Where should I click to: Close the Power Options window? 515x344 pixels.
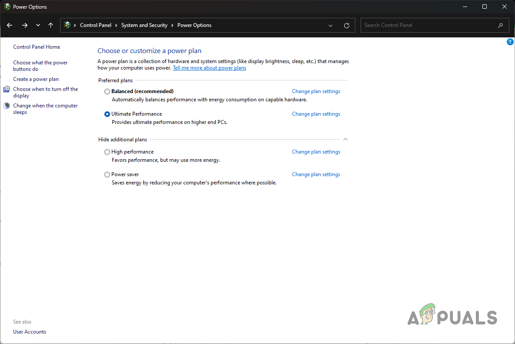505,7
